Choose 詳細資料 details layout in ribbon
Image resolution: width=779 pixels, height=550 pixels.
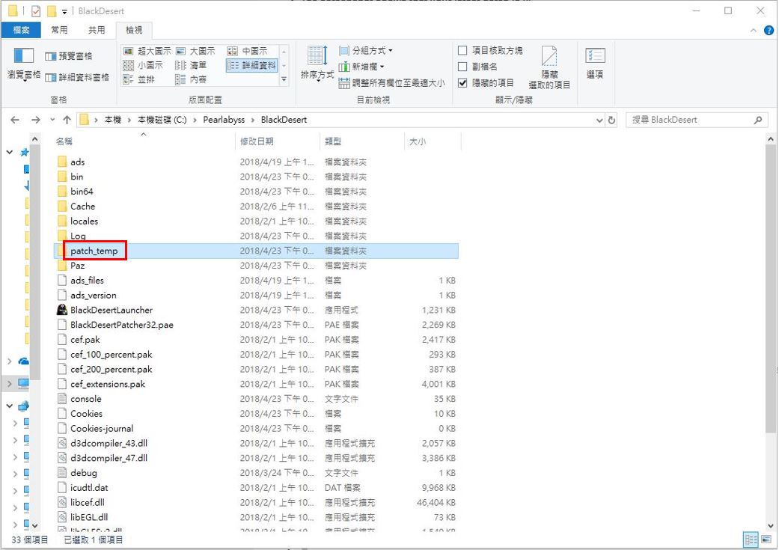(251, 65)
